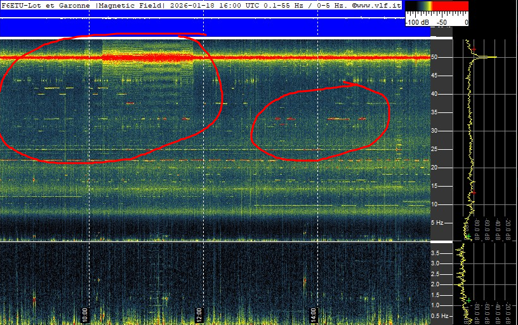Click the 12:00 time marker label

(199, 313)
